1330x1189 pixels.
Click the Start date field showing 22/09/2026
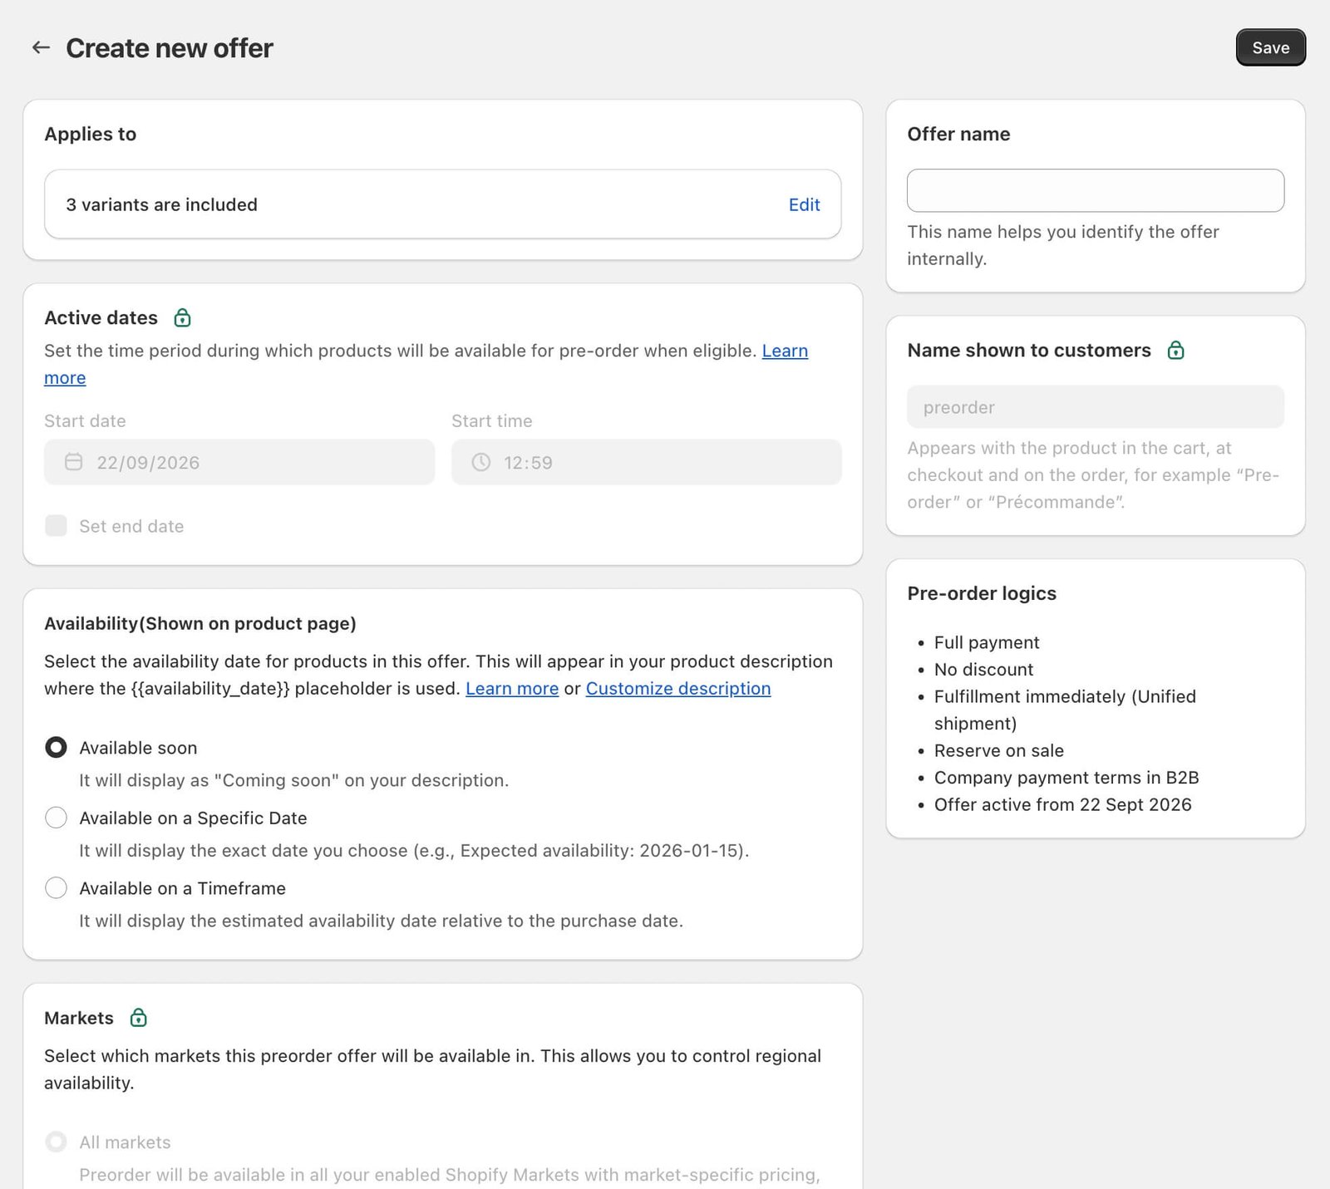239,462
